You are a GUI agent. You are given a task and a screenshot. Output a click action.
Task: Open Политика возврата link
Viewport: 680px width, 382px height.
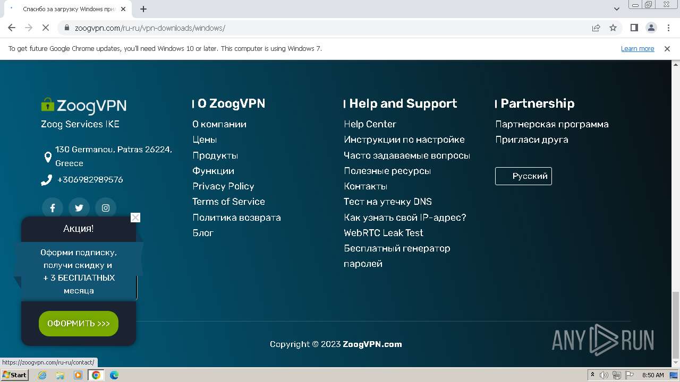point(236,218)
